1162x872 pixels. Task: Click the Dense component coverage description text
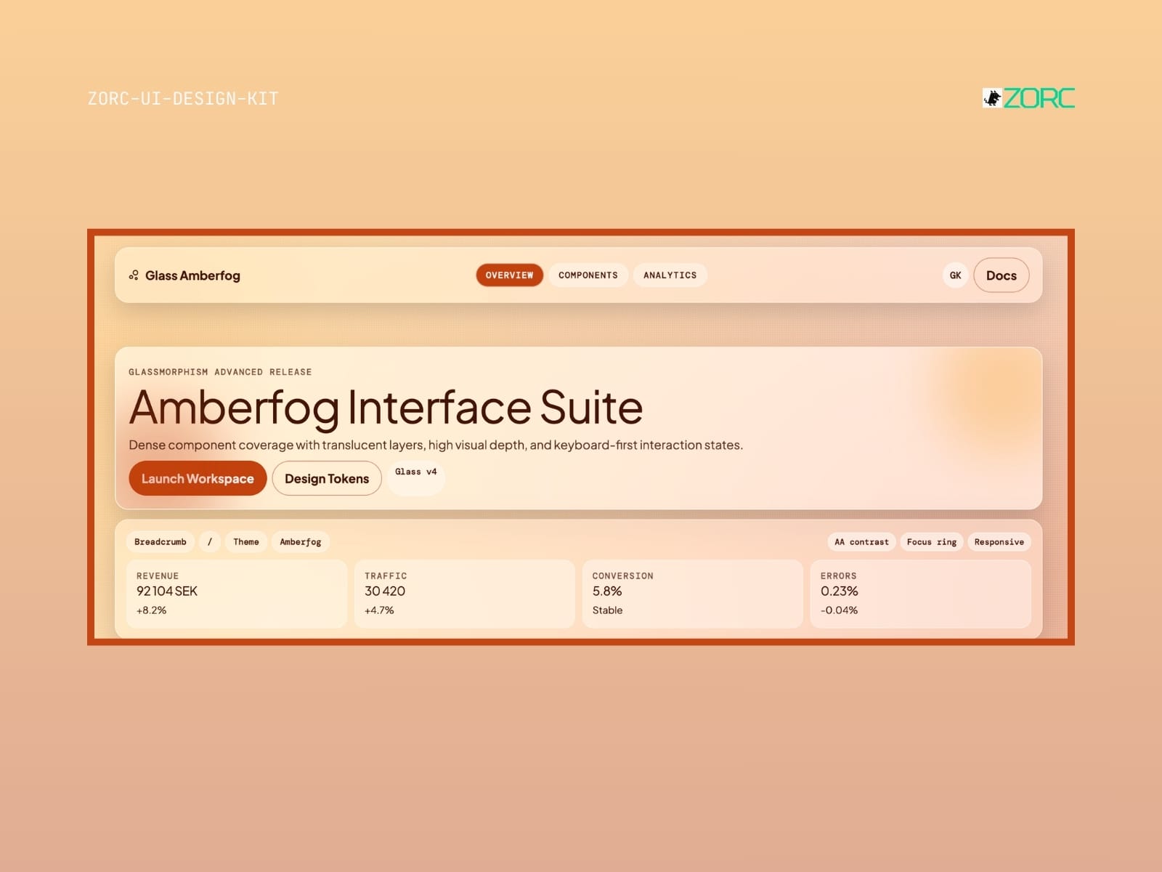click(x=436, y=445)
